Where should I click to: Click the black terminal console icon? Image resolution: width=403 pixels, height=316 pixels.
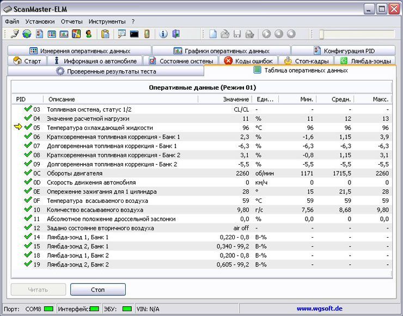click(134, 34)
